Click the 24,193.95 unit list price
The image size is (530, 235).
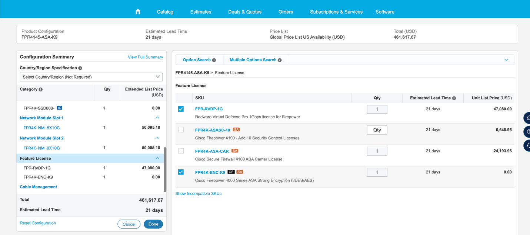click(x=503, y=151)
